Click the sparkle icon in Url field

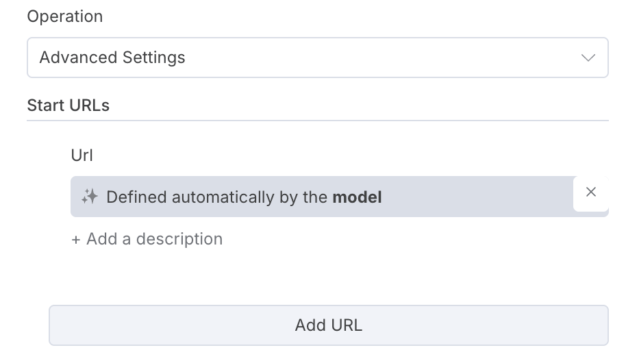tap(89, 197)
